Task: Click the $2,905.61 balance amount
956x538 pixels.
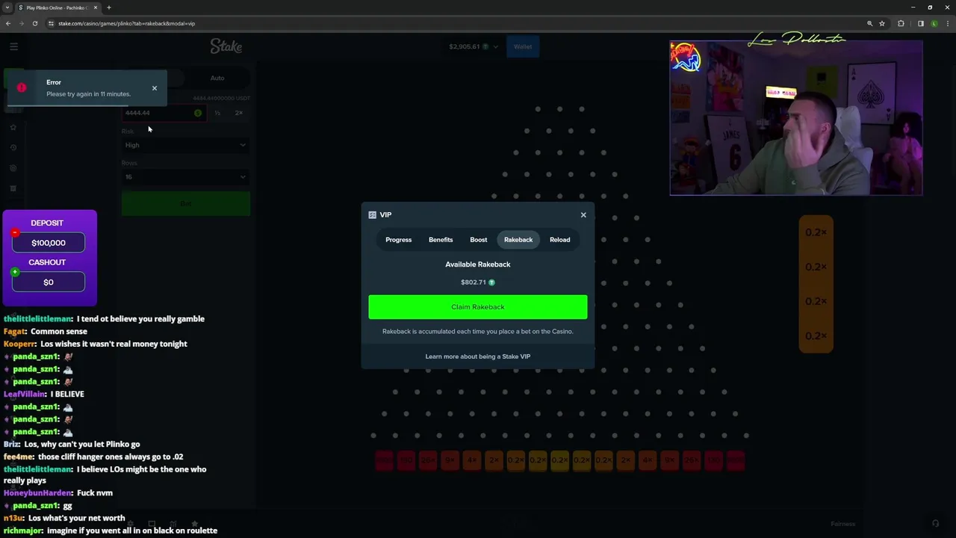Action: [465, 47]
